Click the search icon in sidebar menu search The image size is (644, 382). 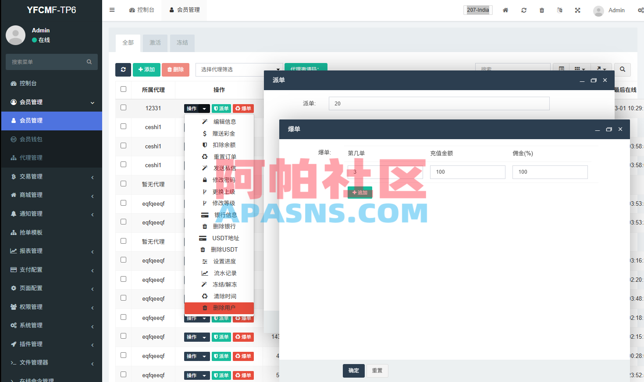pos(89,62)
